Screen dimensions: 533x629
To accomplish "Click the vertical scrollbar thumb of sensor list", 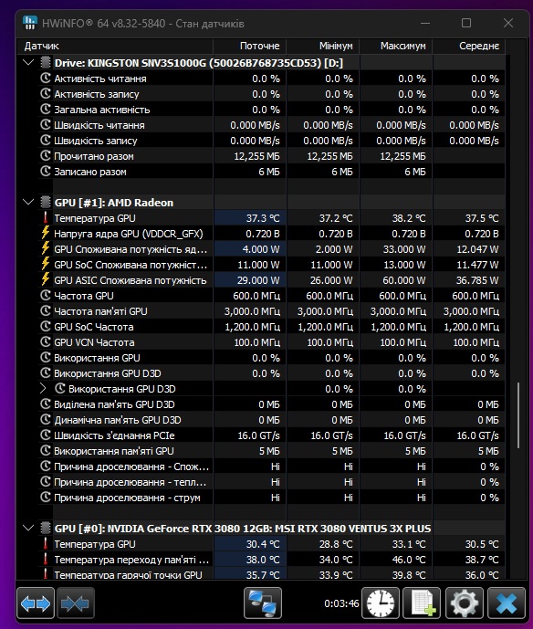I will pyautogui.click(x=518, y=415).
